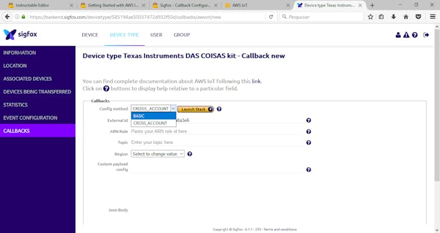The width and height of the screenshot is (440, 233).
Task: Expand the Config method dropdown arrow
Action: [173, 108]
